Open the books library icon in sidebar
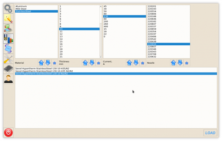222x141 pixels. [x=8, y=38]
